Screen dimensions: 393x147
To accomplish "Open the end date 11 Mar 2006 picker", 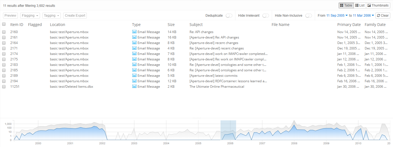I will tap(363, 16).
